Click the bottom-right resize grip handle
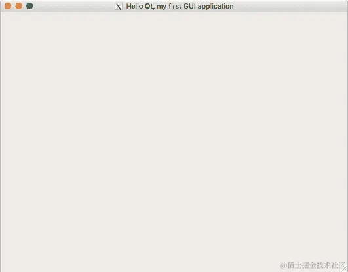348x272 pixels. coord(344,268)
